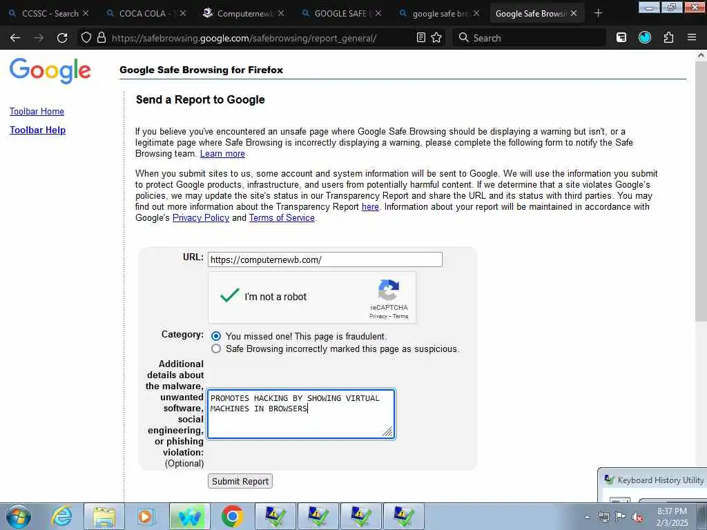Select 'You missed one! This page is fraudulent'
The width and height of the screenshot is (707, 530).
(x=216, y=336)
